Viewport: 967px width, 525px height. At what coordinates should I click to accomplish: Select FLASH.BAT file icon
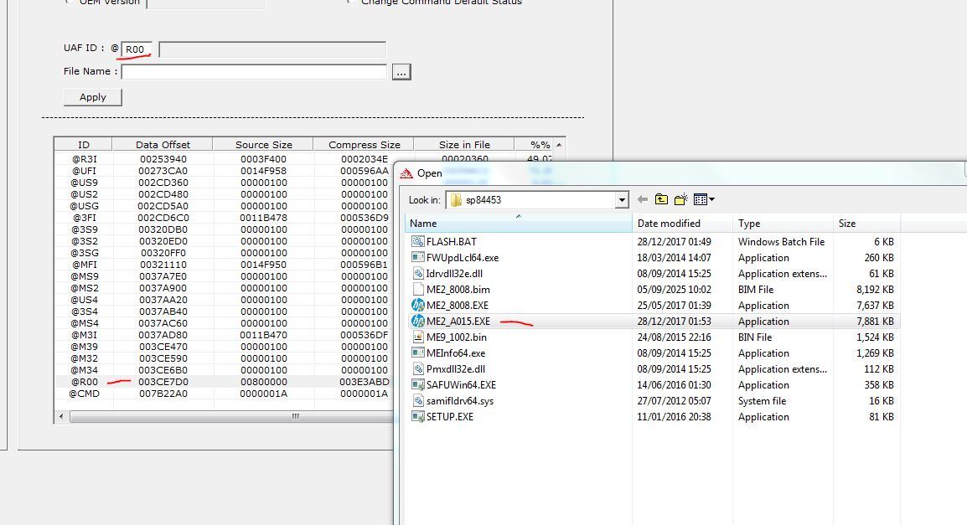pos(417,241)
